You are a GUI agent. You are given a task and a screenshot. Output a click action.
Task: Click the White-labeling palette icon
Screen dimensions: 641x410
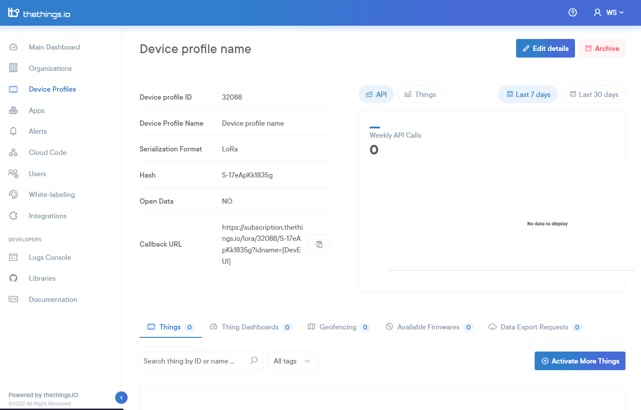click(x=13, y=194)
